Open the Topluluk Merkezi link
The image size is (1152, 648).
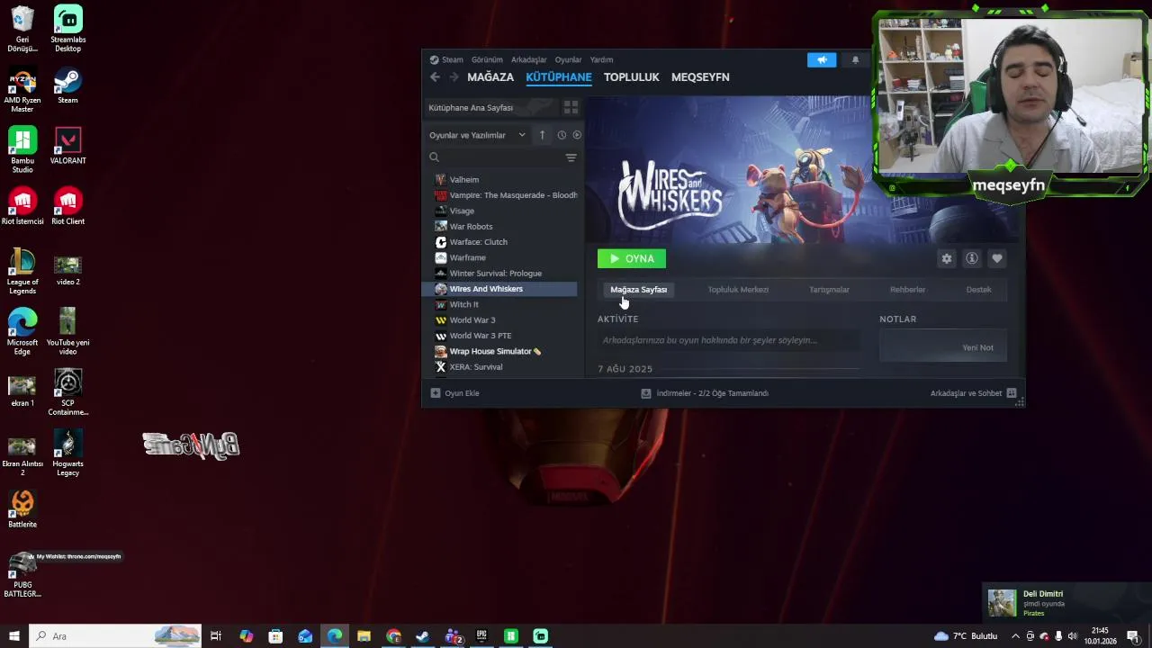point(738,290)
